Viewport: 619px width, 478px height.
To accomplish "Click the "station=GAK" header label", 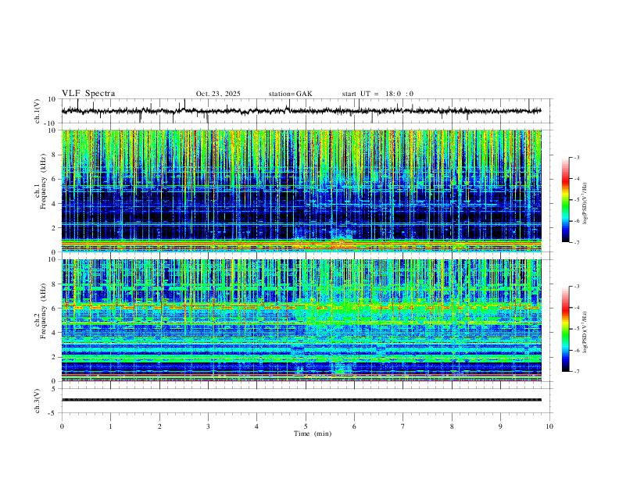I will [x=290, y=94].
